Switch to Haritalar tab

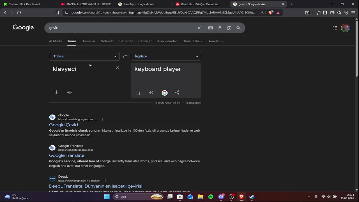[x=145, y=41]
